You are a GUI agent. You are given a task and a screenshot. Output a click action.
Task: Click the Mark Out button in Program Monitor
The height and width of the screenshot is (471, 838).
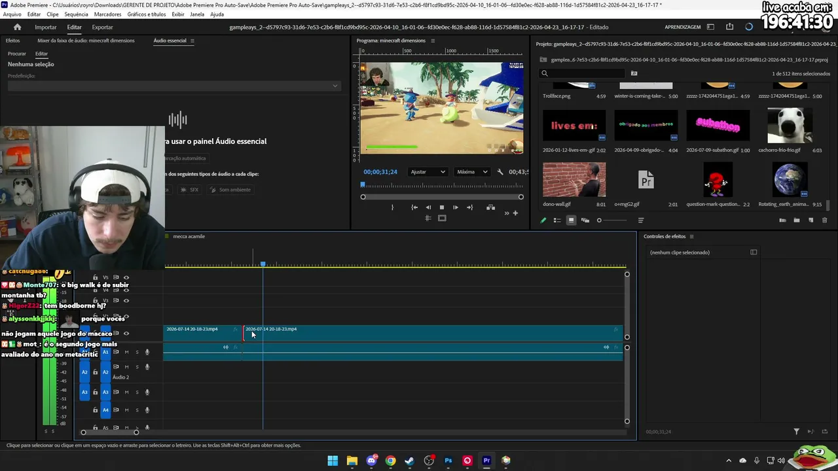click(392, 207)
